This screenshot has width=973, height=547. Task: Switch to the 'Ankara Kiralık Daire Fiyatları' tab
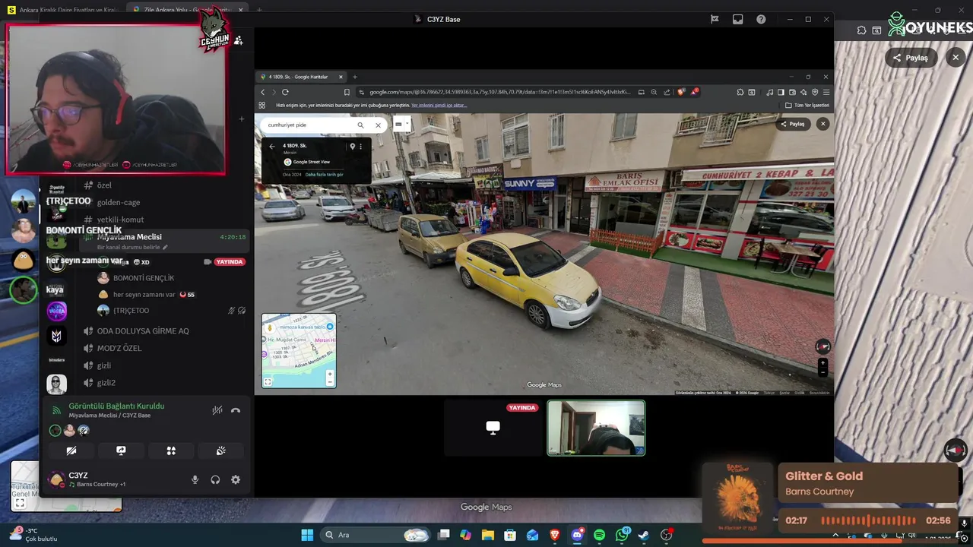[65, 9]
